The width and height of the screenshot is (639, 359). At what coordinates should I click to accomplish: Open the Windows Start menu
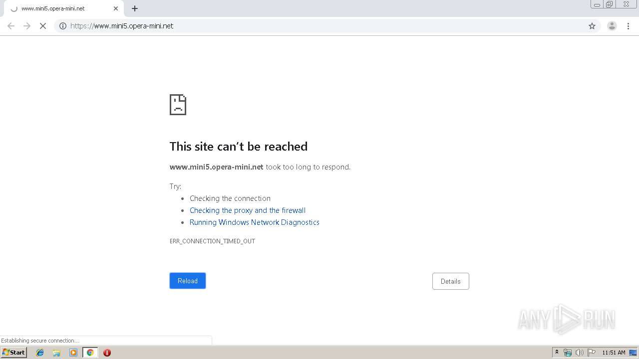pyautogui.click(x=14, y=353)
